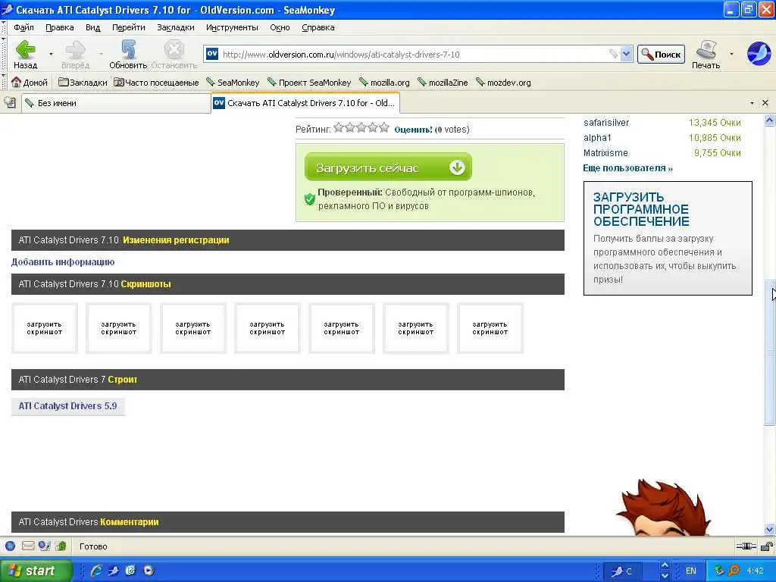
Task: Open the Закладки menu
Action: point(176,27)
